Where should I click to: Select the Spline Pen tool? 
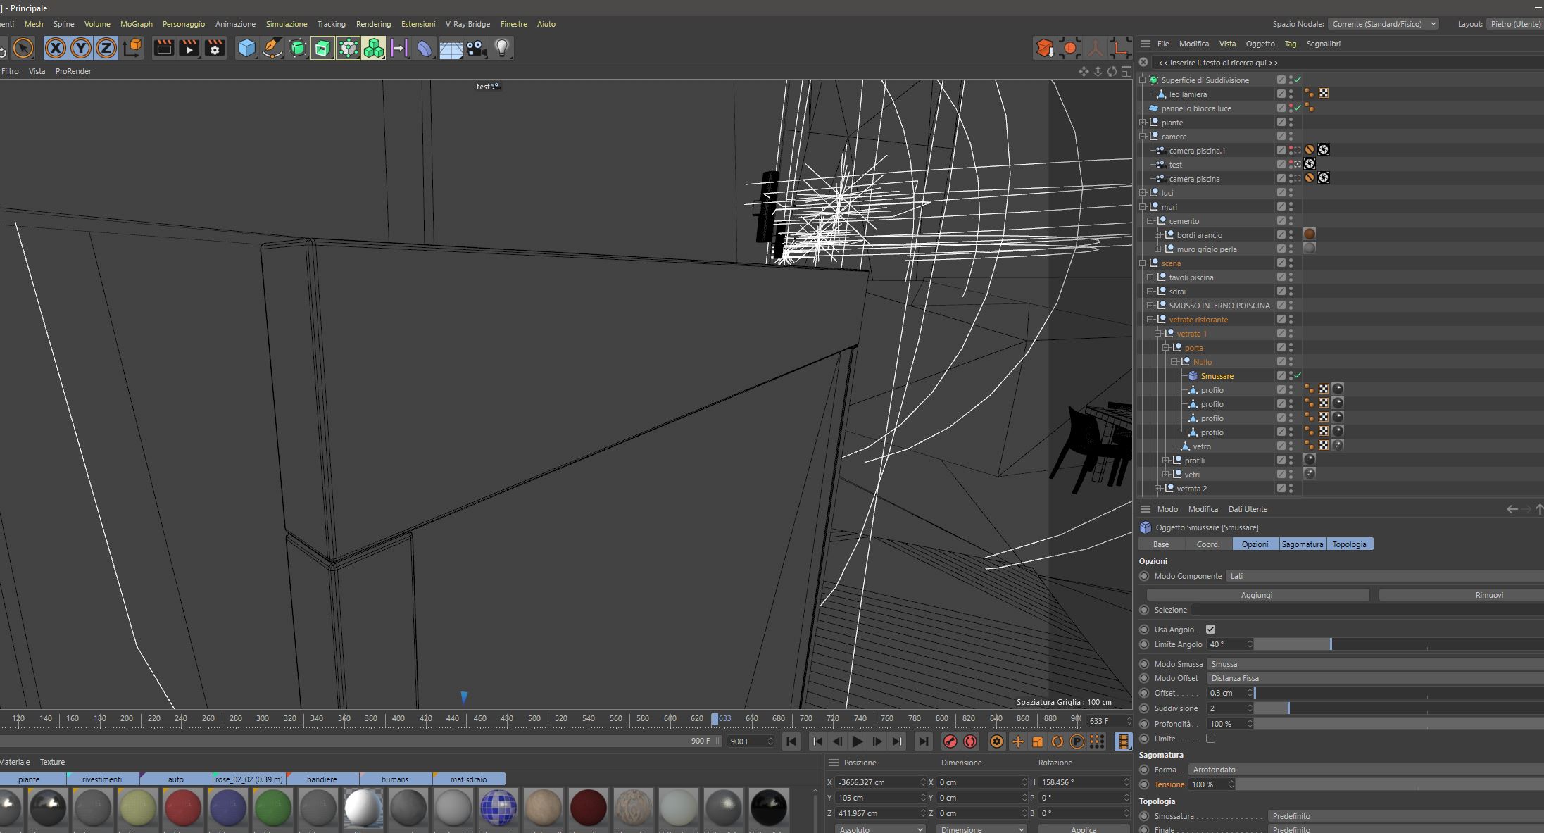[x=272, y=48]
